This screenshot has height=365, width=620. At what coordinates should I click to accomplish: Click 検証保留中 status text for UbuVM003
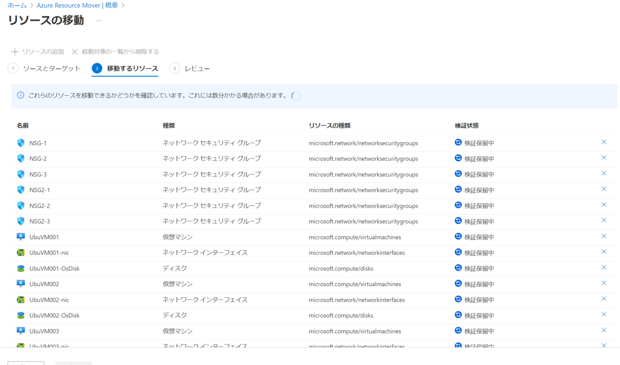479,331
